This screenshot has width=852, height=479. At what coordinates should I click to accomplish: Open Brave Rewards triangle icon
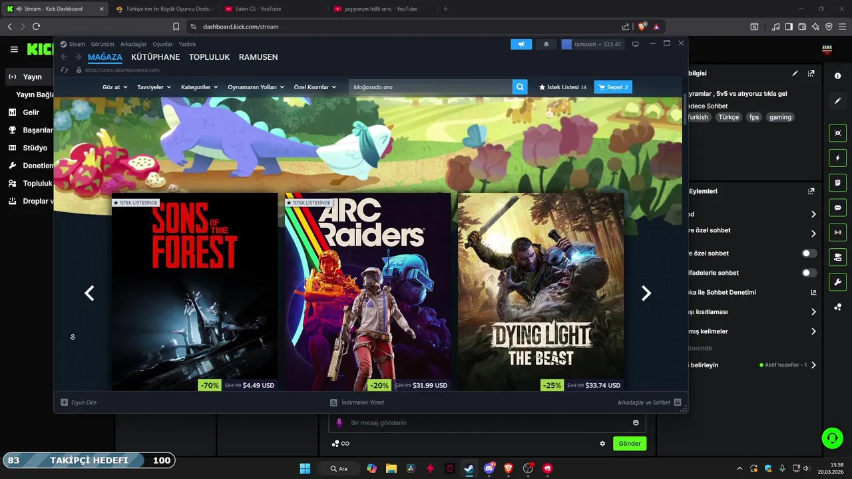pyautogui.click(x=656, y=27)
